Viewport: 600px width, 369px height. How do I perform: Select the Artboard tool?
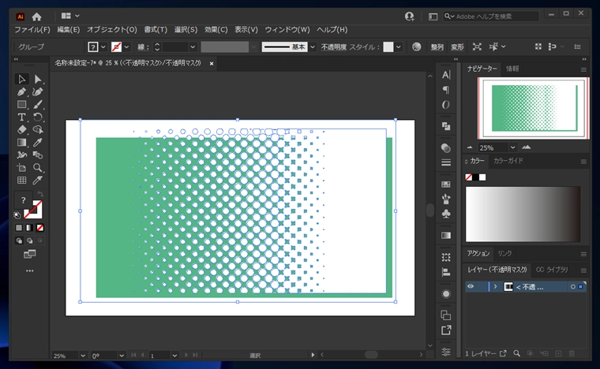[21, 168]
